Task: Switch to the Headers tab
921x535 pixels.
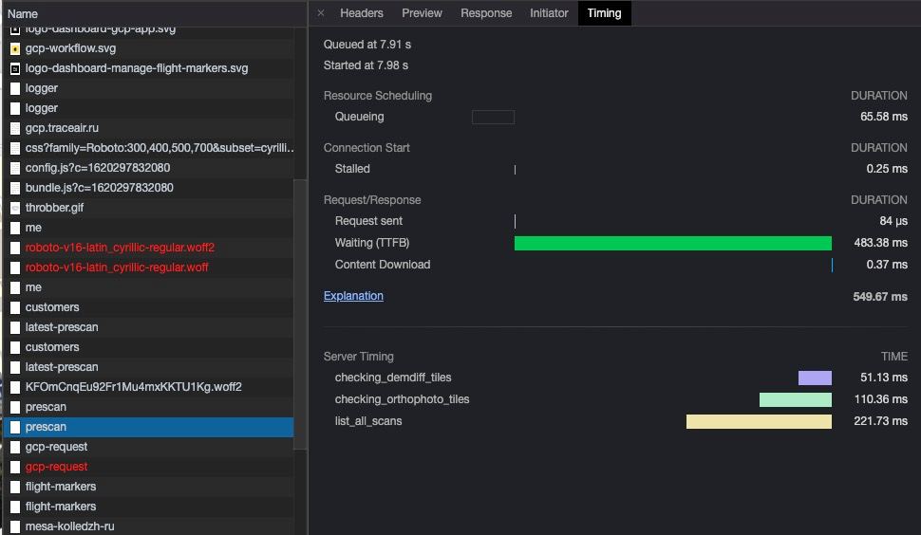Action: 361,13
